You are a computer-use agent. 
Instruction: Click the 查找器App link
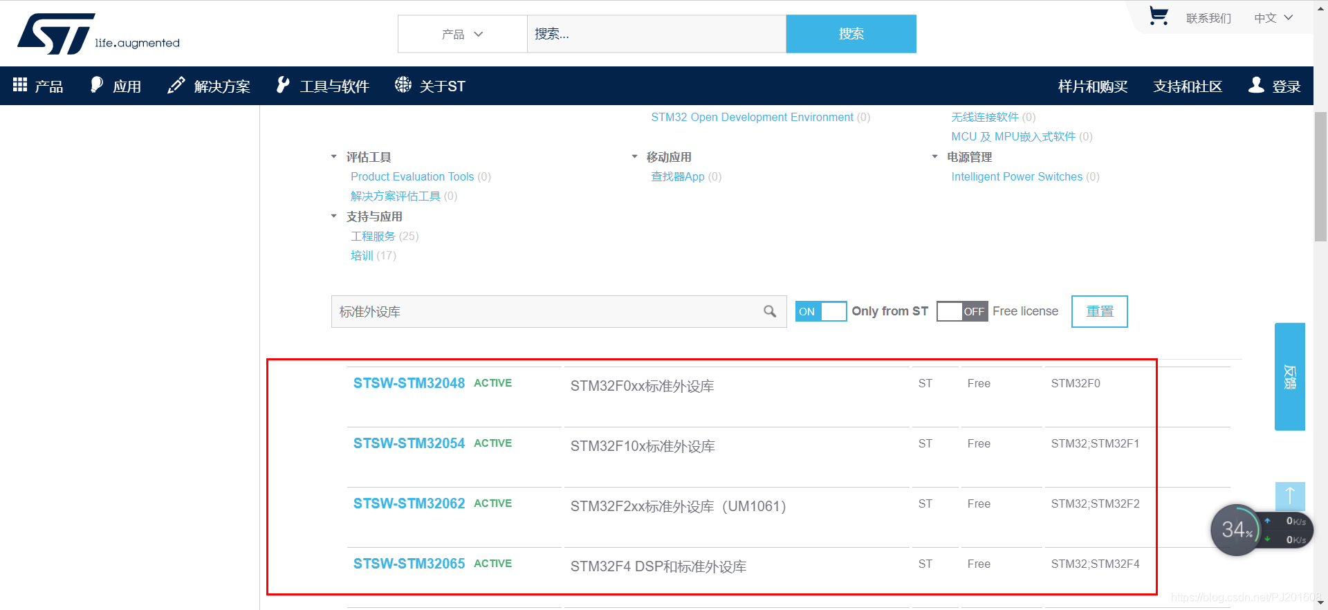pos(678,176)
